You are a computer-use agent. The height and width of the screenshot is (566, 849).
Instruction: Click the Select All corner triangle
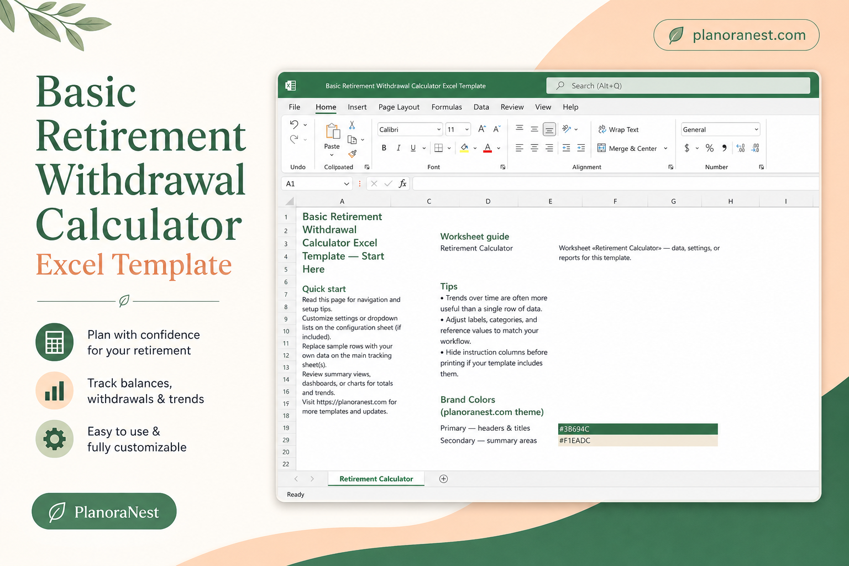289,201
